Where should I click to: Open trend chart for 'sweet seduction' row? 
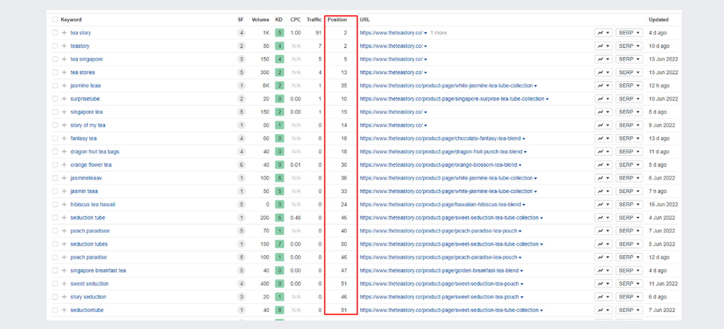603,284
